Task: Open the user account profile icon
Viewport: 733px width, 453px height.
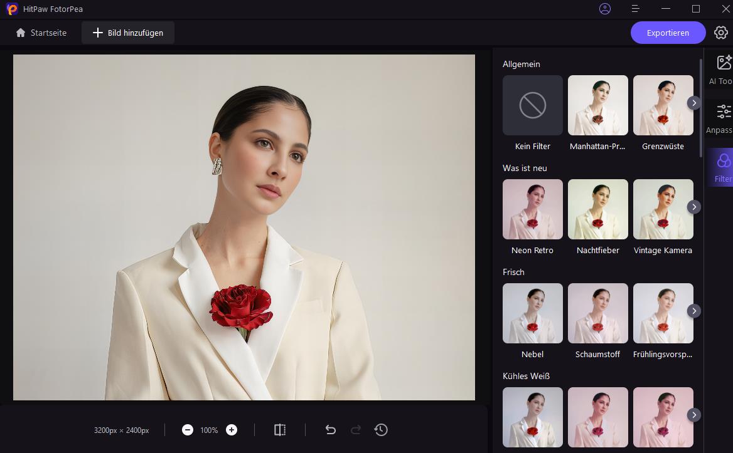Action: coord(605,9)
